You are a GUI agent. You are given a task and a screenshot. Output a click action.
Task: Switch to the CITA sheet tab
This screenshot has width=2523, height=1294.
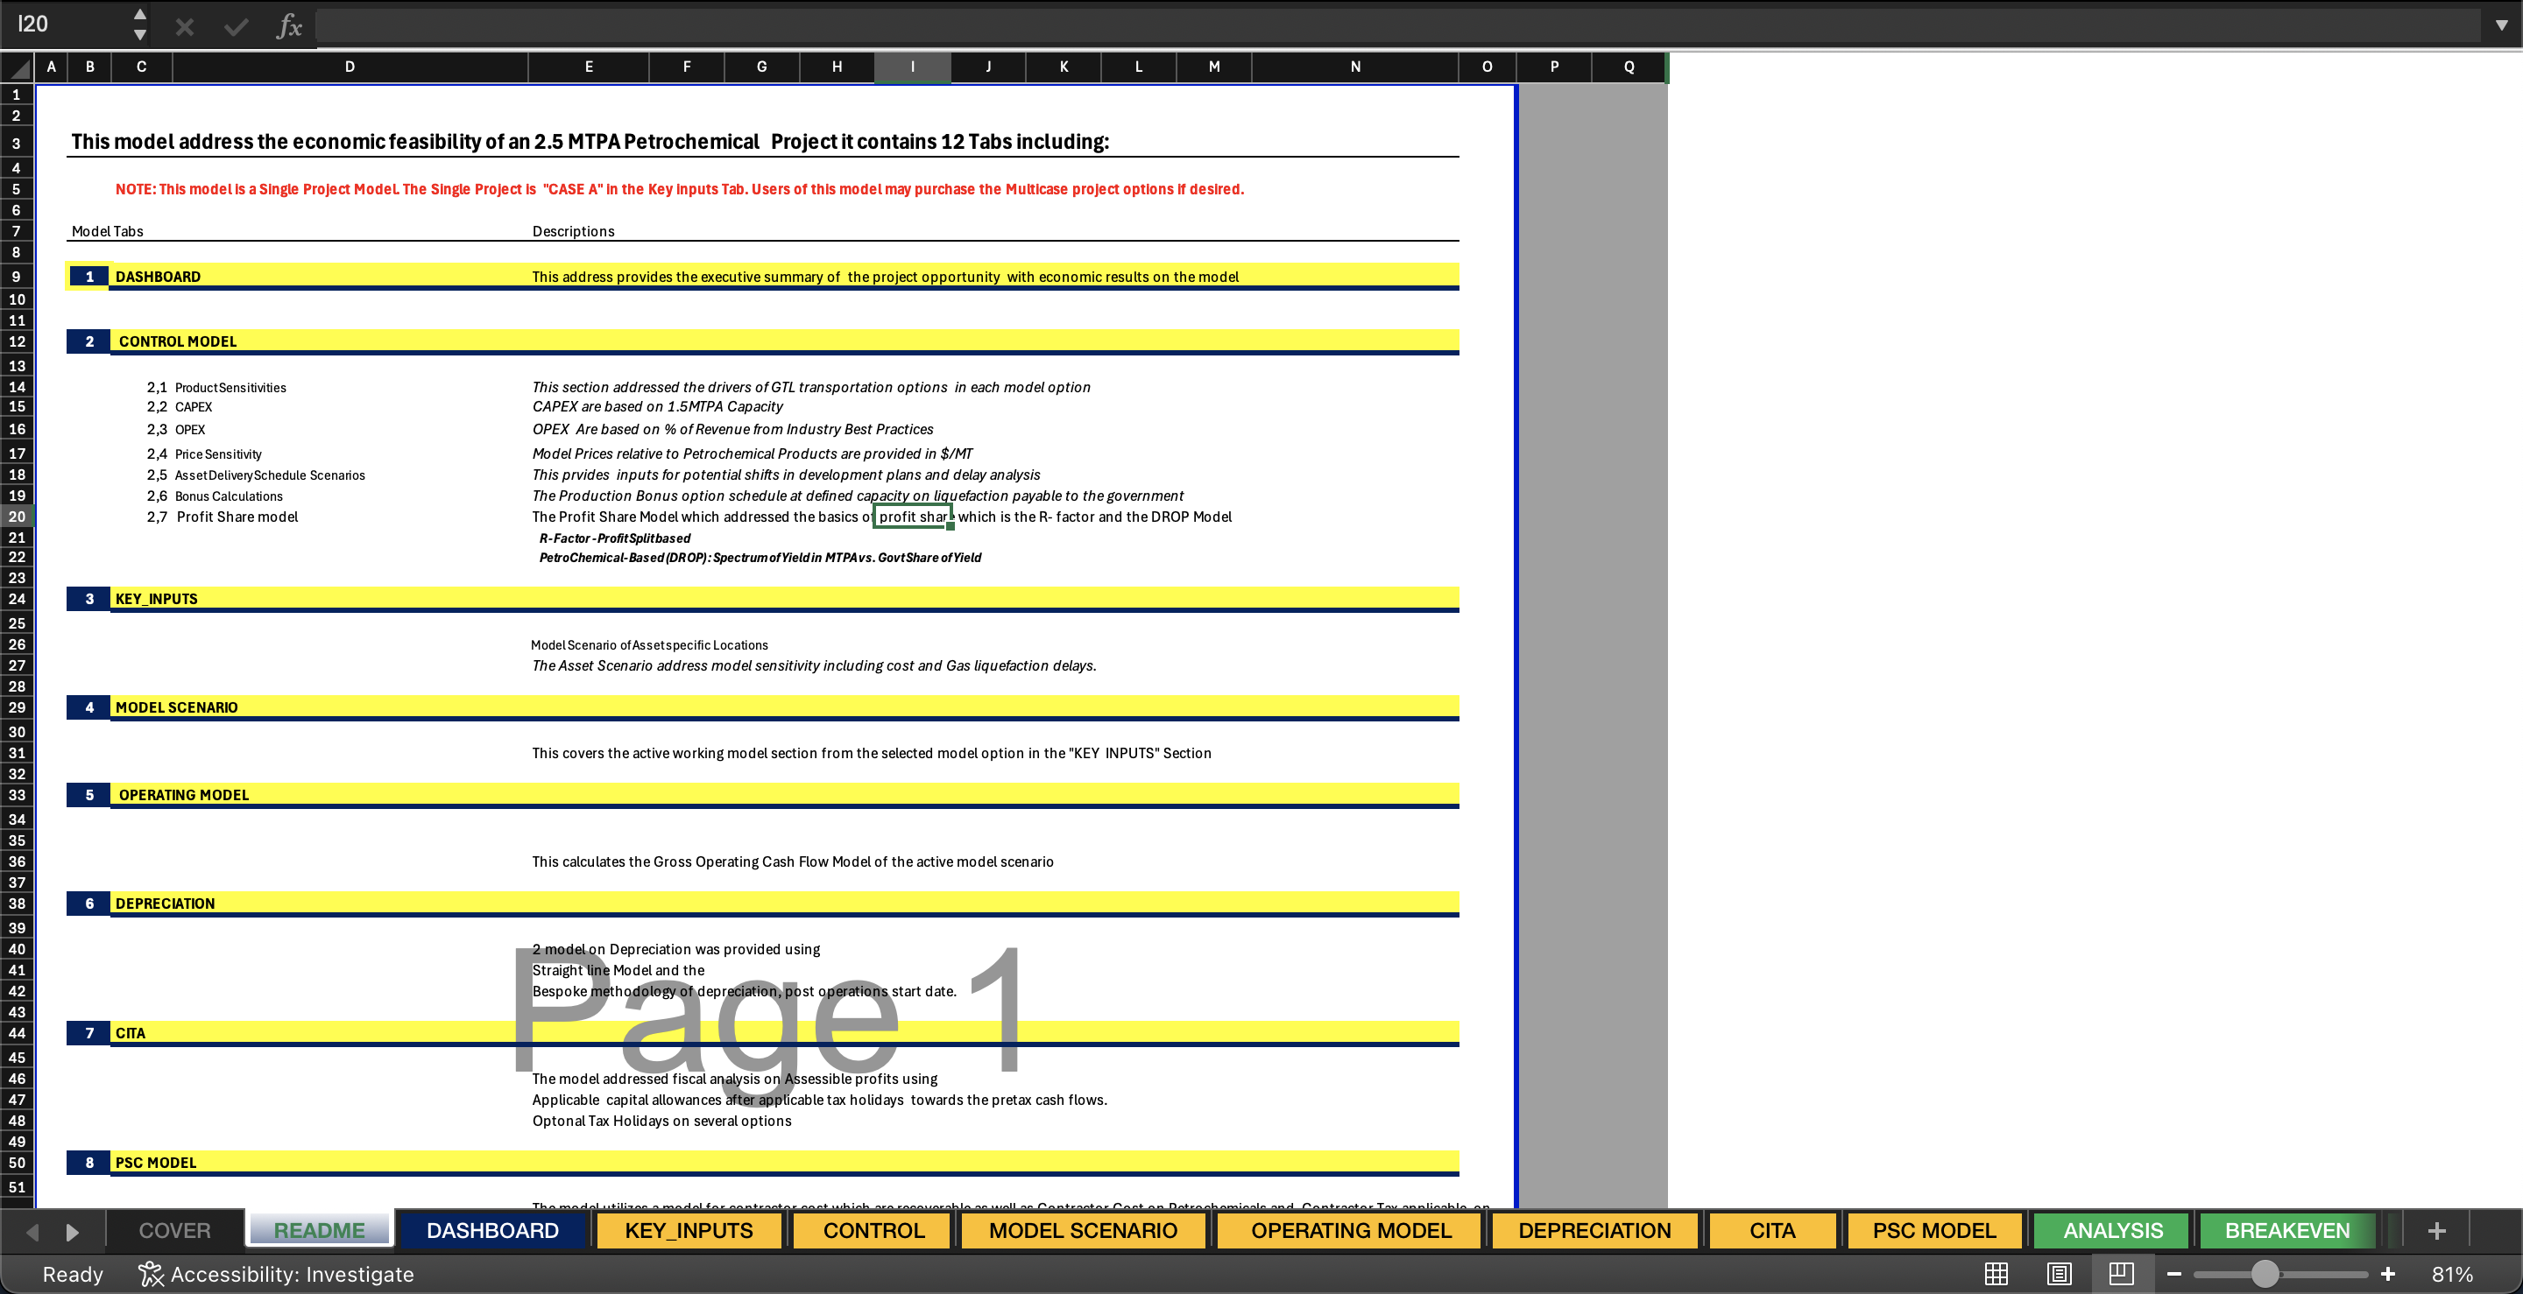[1771, 1230]
